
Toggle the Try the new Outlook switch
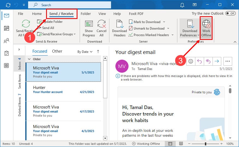(230, 13)
